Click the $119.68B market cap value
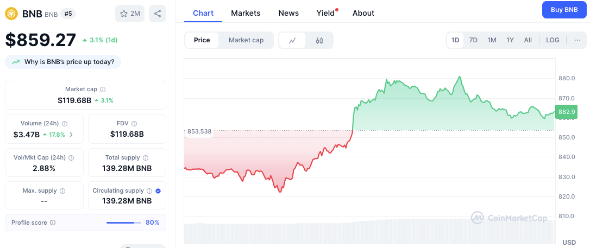 pyautogui.click(x=74, y=100)
